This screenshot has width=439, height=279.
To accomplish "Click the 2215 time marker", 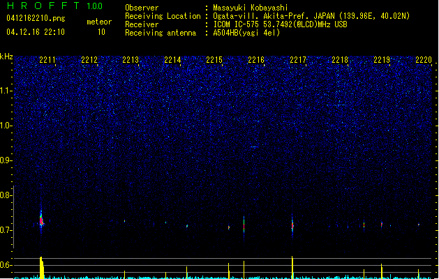I will click(x=214, y=60).
